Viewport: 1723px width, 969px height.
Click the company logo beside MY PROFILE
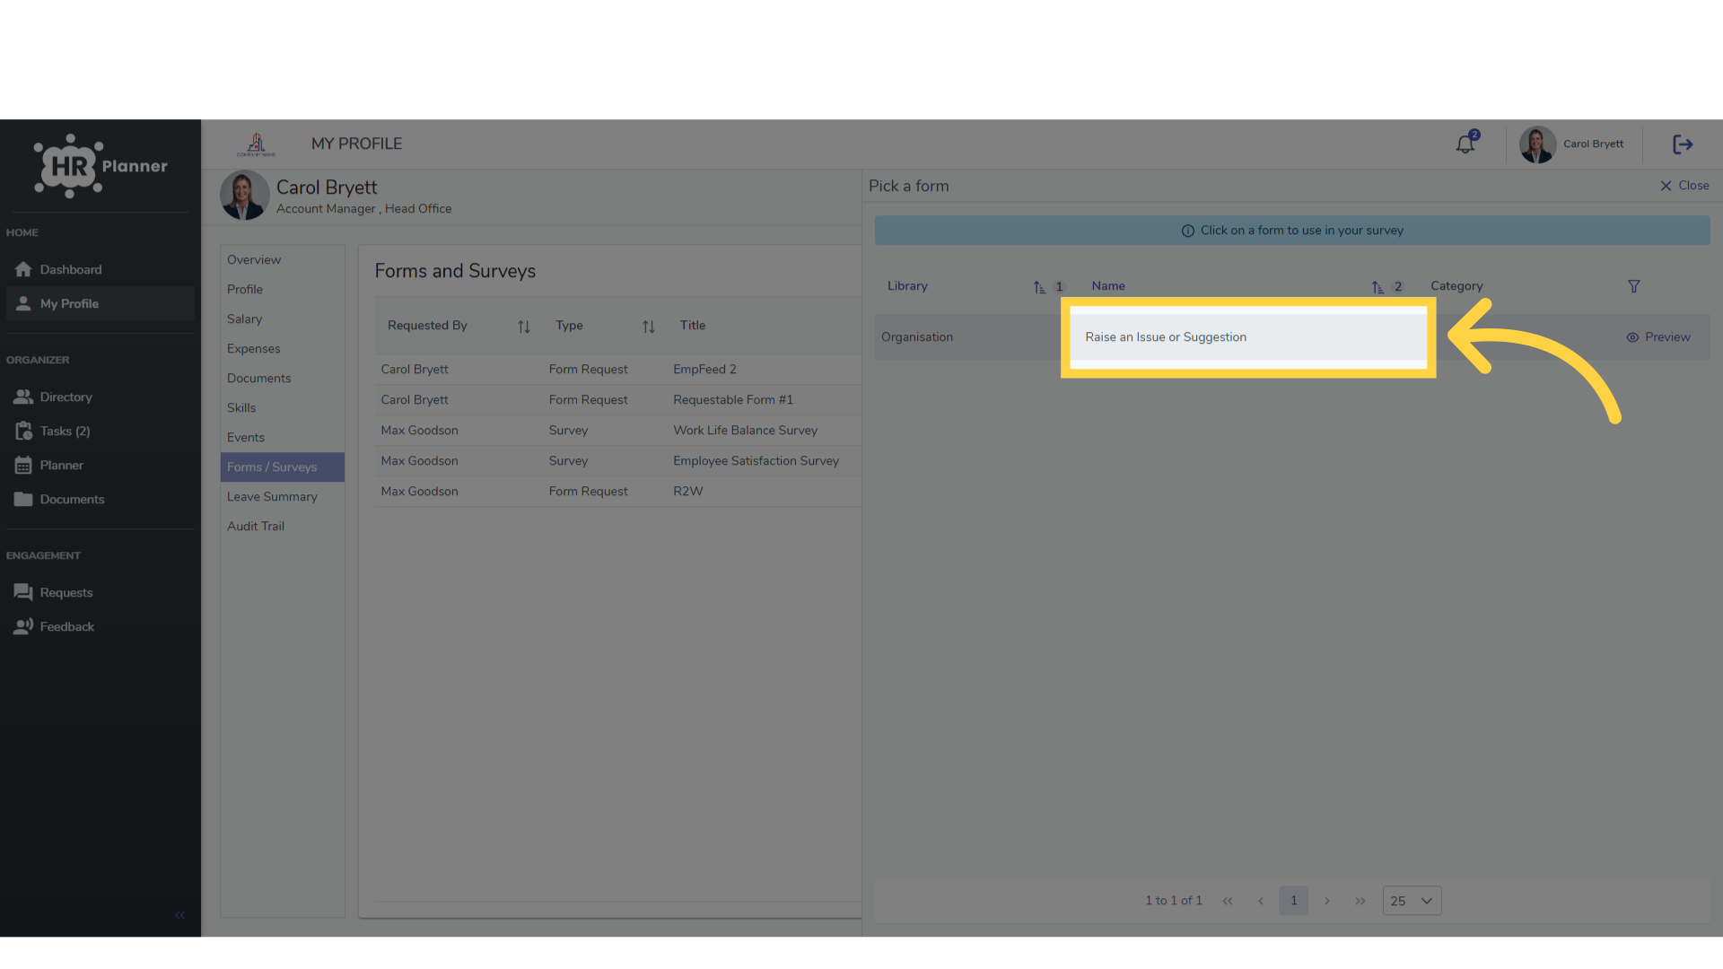256,144
